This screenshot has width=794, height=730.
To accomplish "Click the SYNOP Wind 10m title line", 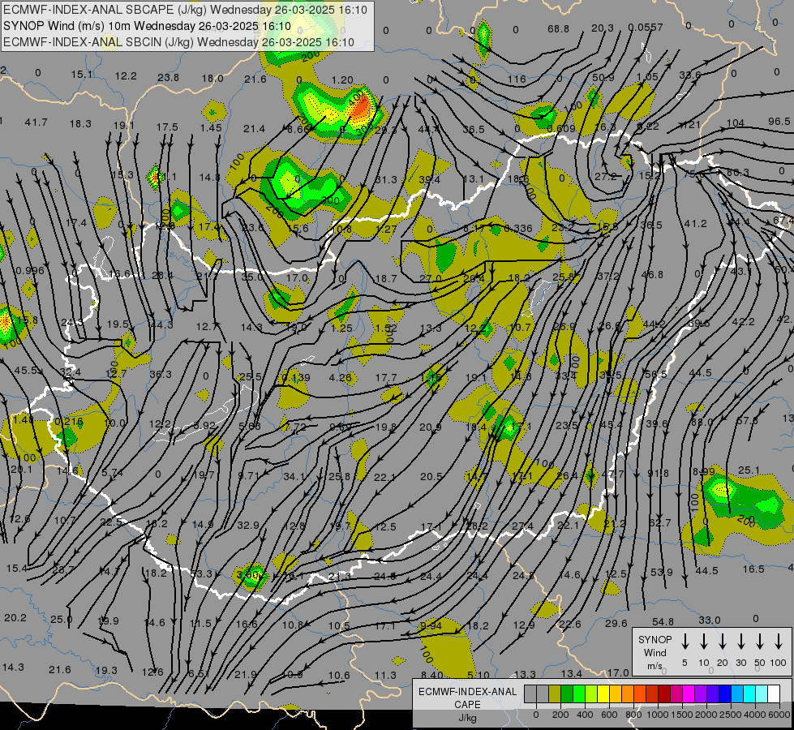I will click(148, 26).
